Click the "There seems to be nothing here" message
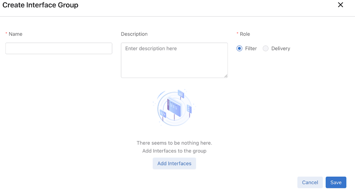This screenshot has width=355, height=191. coord(174,143)
